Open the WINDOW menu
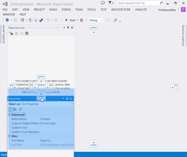 [x=9, y=14]
